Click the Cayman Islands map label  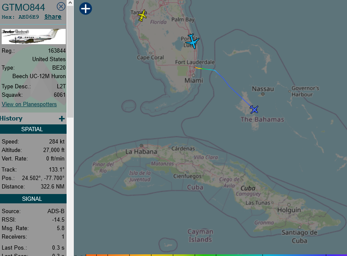click(x=200, y=236)
